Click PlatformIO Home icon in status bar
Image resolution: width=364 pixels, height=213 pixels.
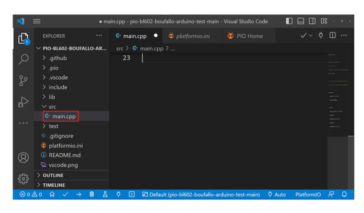tap(52, 194)
